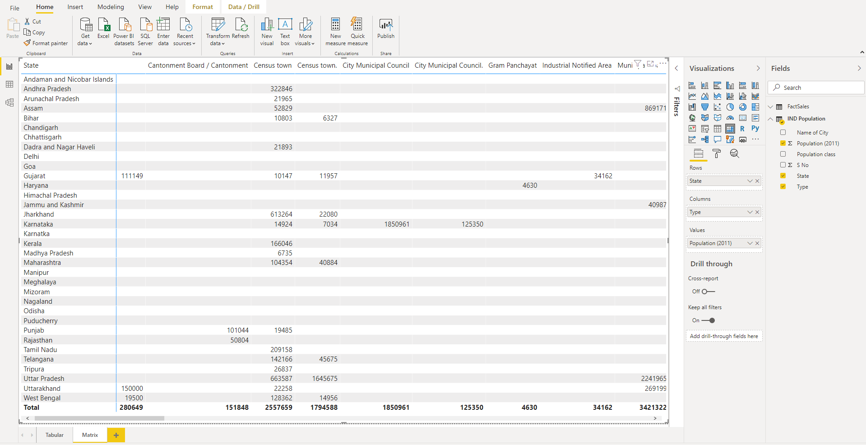Click Add drill-through fields here

(x=724, y=336)
